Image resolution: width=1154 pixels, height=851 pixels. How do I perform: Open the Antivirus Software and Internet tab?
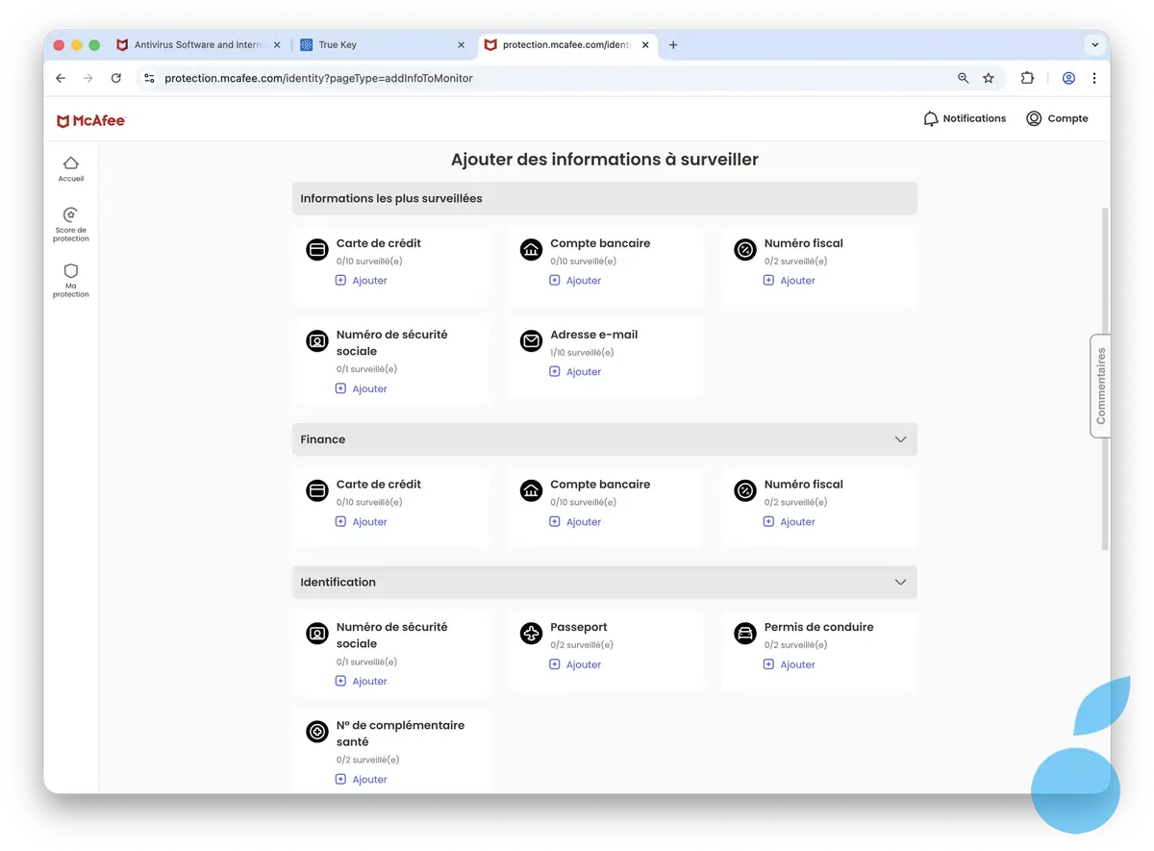pyautogui.click(x=197, y=44)
